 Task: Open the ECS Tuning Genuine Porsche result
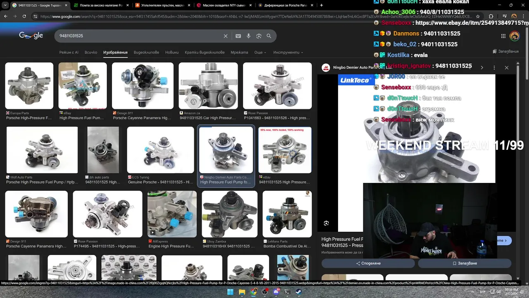point(160,150)
